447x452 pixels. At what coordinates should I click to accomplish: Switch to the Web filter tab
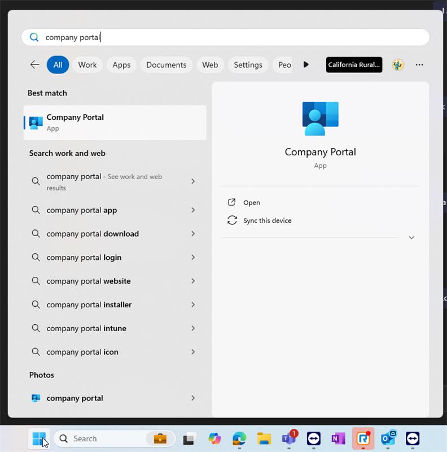210,65
